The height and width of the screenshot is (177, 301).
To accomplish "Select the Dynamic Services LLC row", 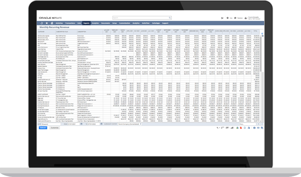I will pyautogui.click(x=148, y=96).
